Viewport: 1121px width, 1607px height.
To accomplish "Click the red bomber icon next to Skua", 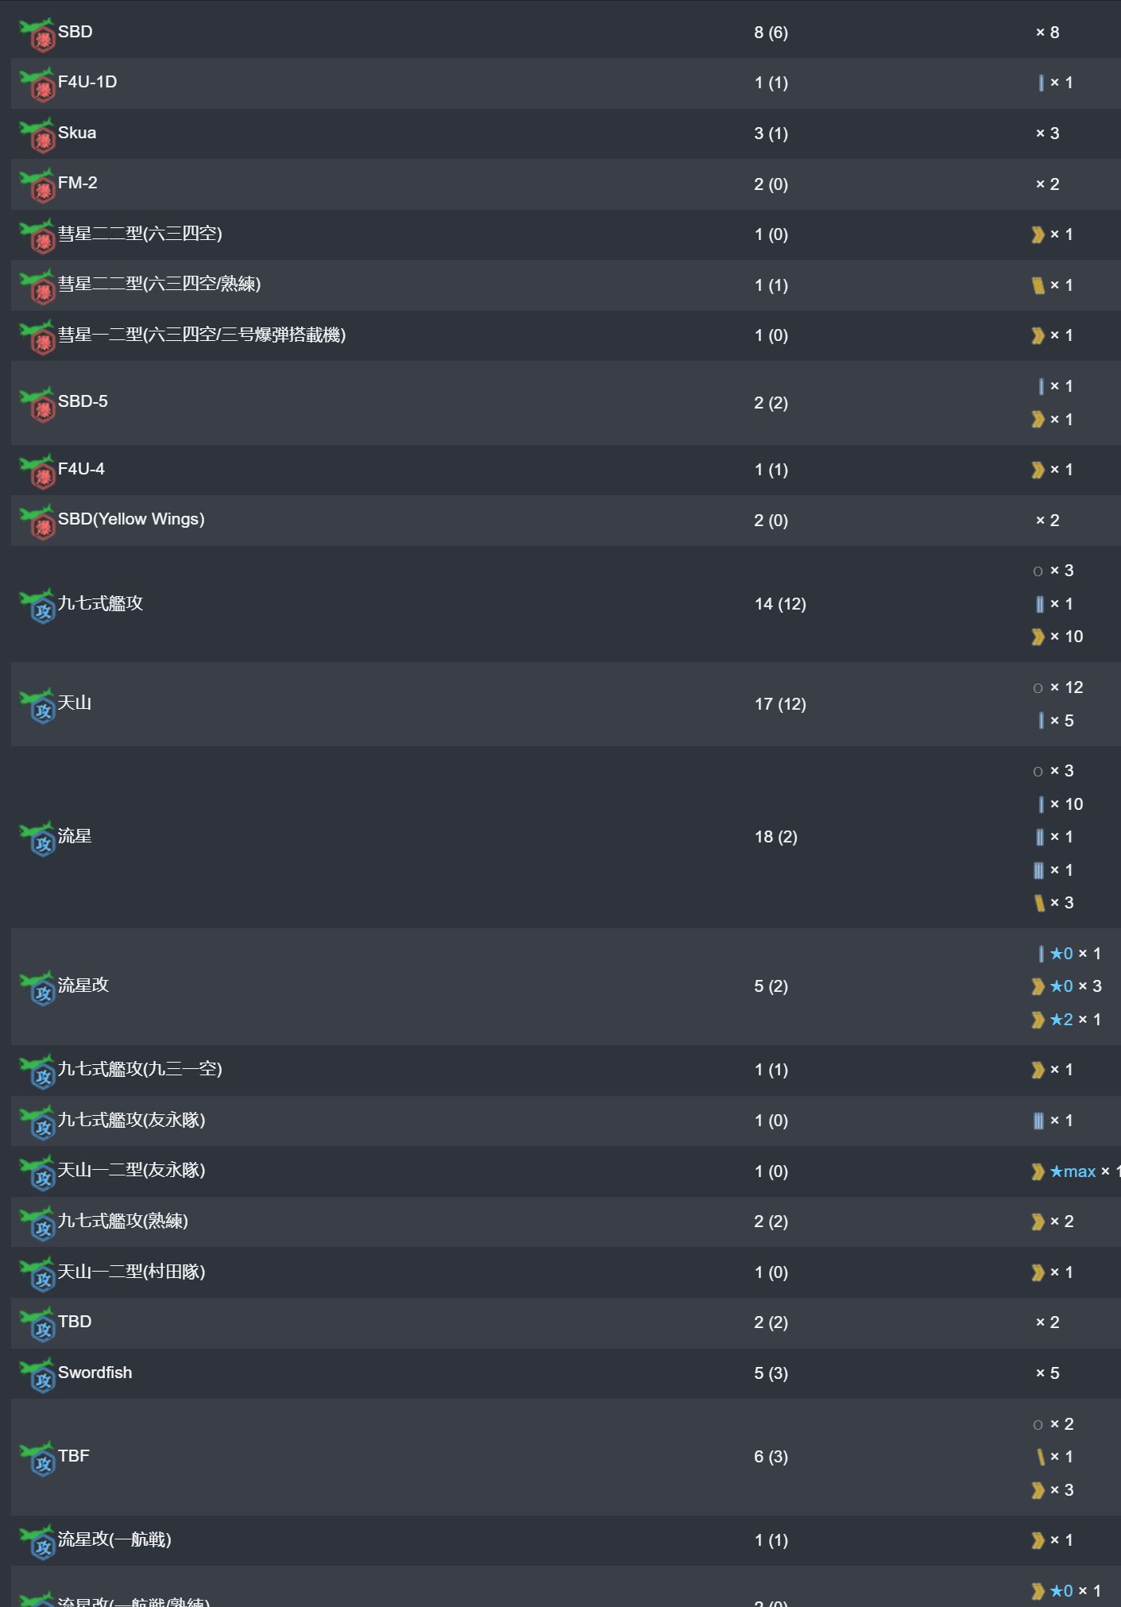I will pyautogui.click(x=37, y=135).
